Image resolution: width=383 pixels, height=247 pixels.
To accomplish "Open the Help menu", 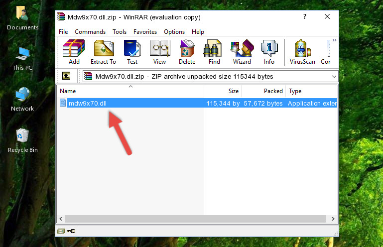I will point(198,32).
